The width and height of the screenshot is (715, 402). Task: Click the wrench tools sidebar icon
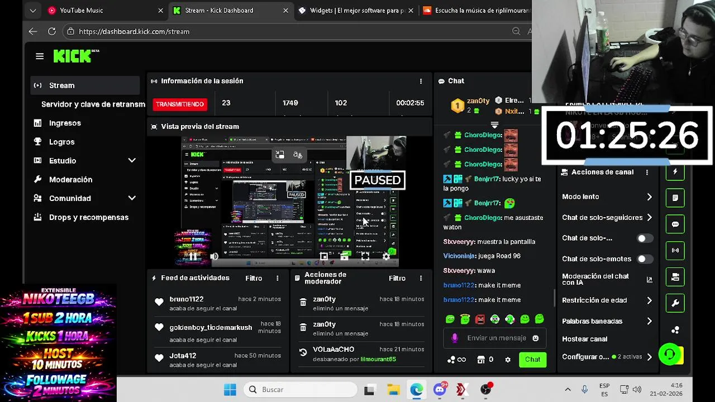(x=675, y=303)
